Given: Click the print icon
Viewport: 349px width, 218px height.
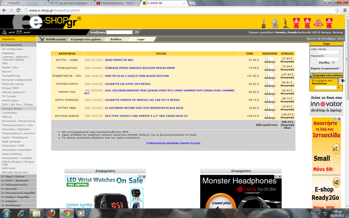Looking at the screenshot, I should 4,32.
